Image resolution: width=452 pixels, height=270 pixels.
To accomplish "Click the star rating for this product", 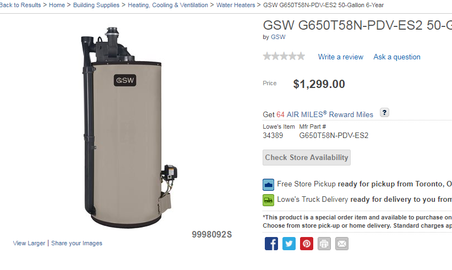I will pos(284,56).
